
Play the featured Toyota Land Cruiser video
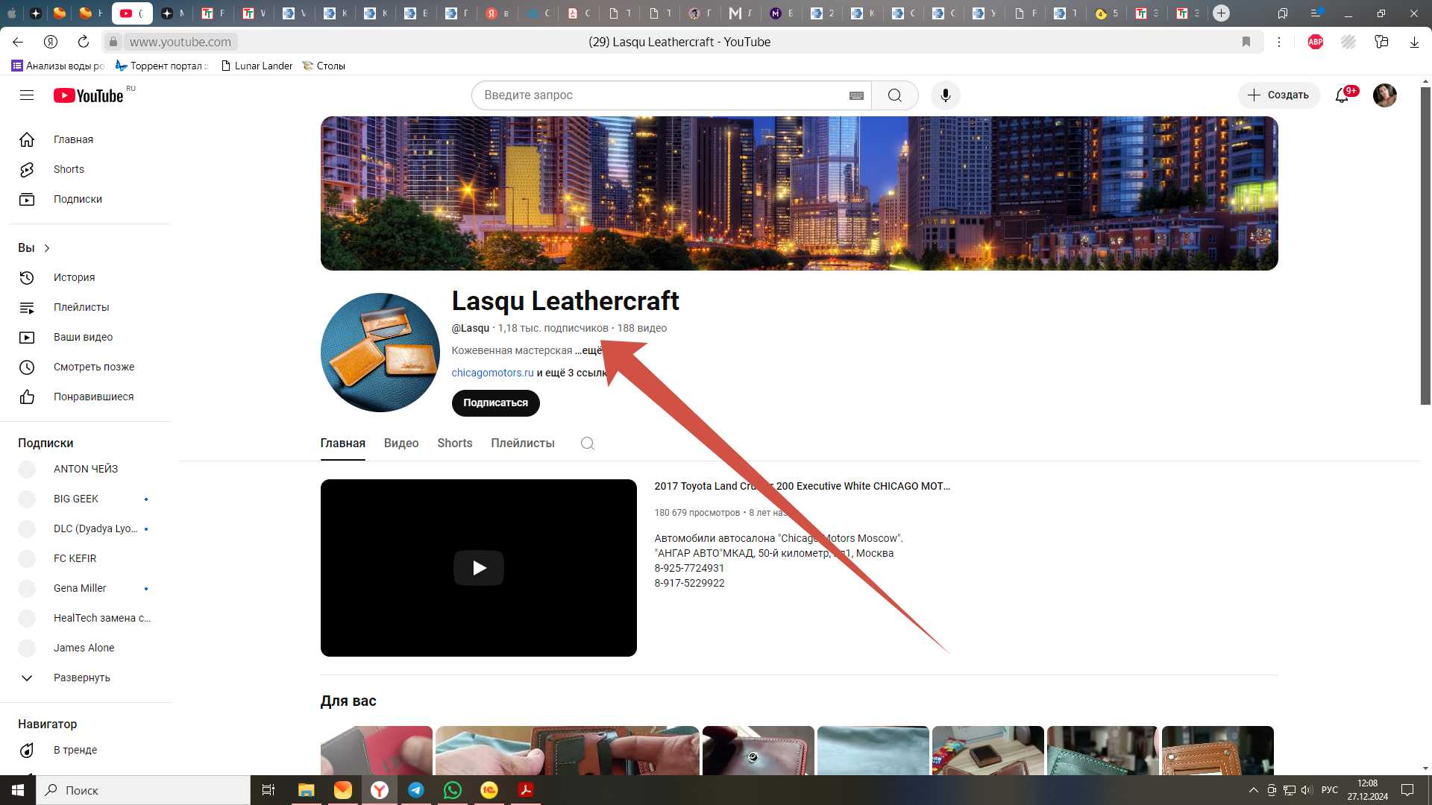pyautogui.click(x=478, y=568)
